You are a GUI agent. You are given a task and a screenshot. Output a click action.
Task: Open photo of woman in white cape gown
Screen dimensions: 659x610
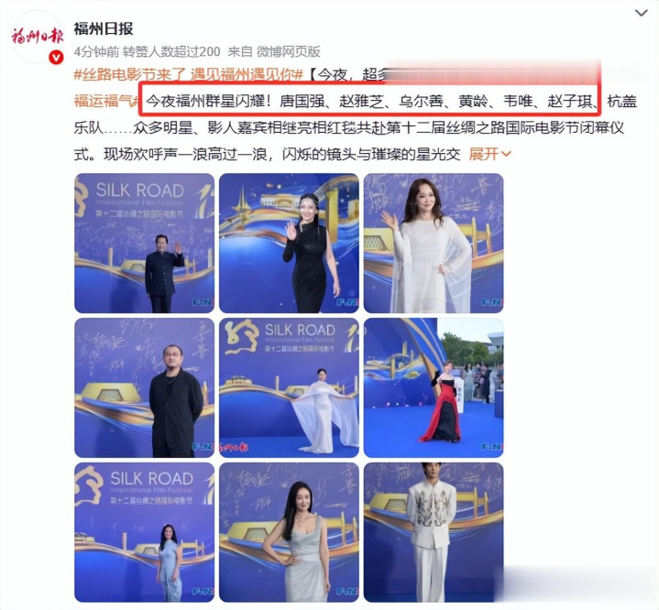click(289, 387)
